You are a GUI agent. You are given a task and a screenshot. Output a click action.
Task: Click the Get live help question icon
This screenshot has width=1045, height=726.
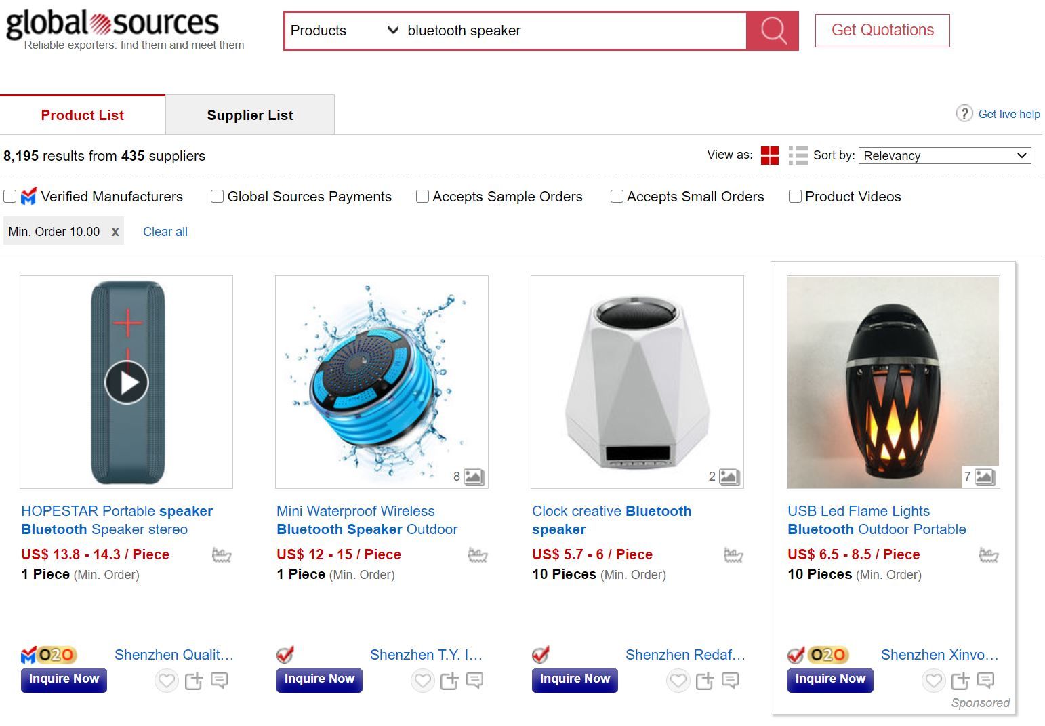click(964, 114)
